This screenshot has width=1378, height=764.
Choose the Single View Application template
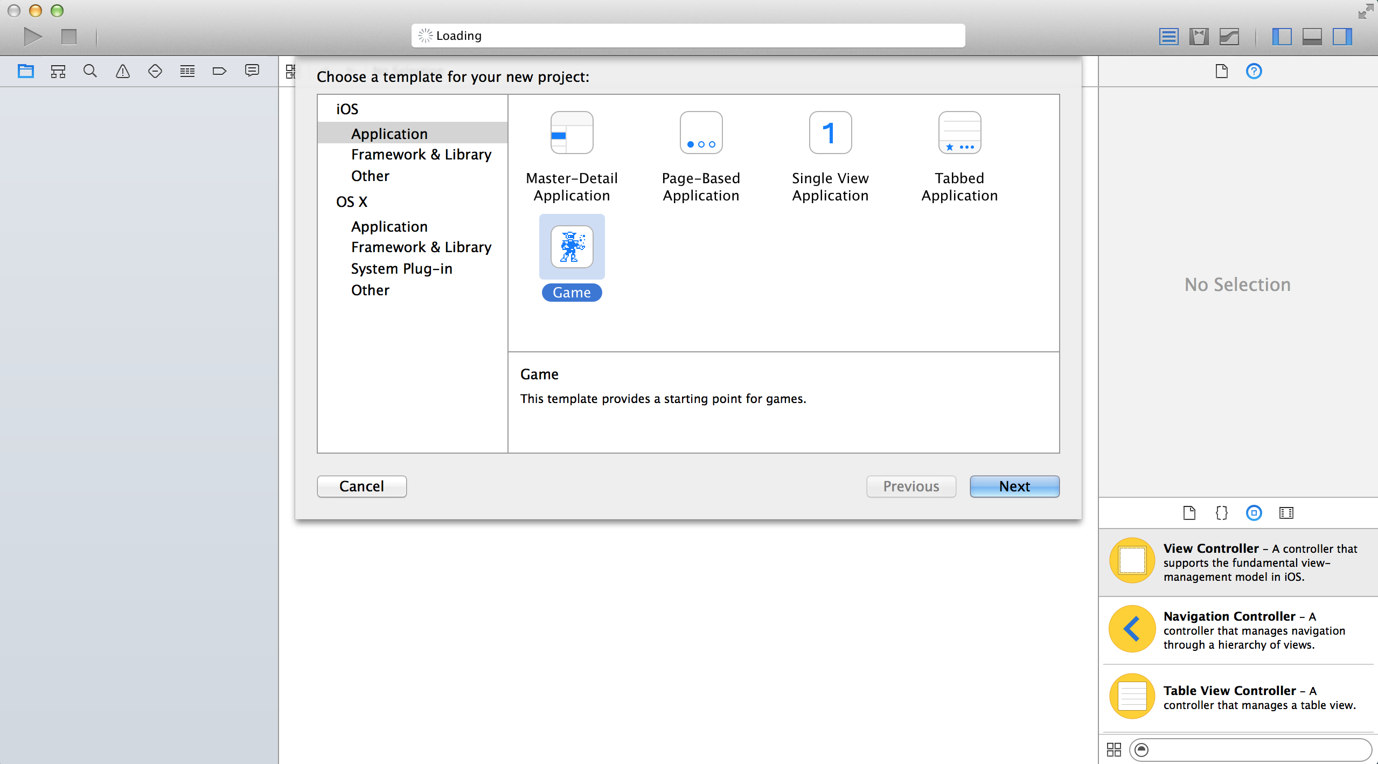[831, 157]
